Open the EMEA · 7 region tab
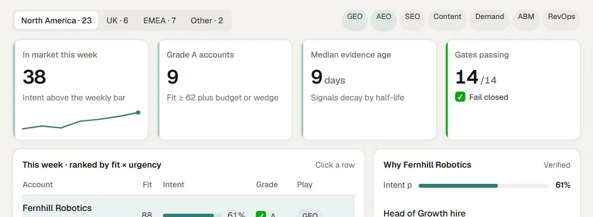This screenshot has height=217, width=593. pos(160,21)
